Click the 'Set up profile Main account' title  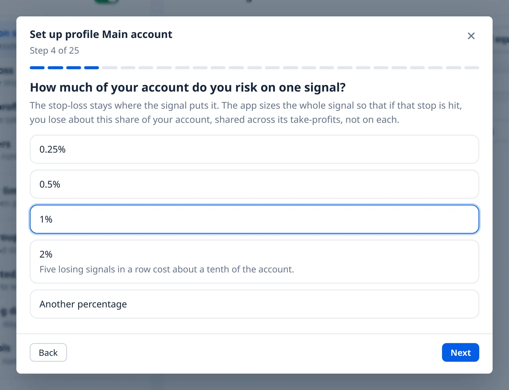[101, 35]
